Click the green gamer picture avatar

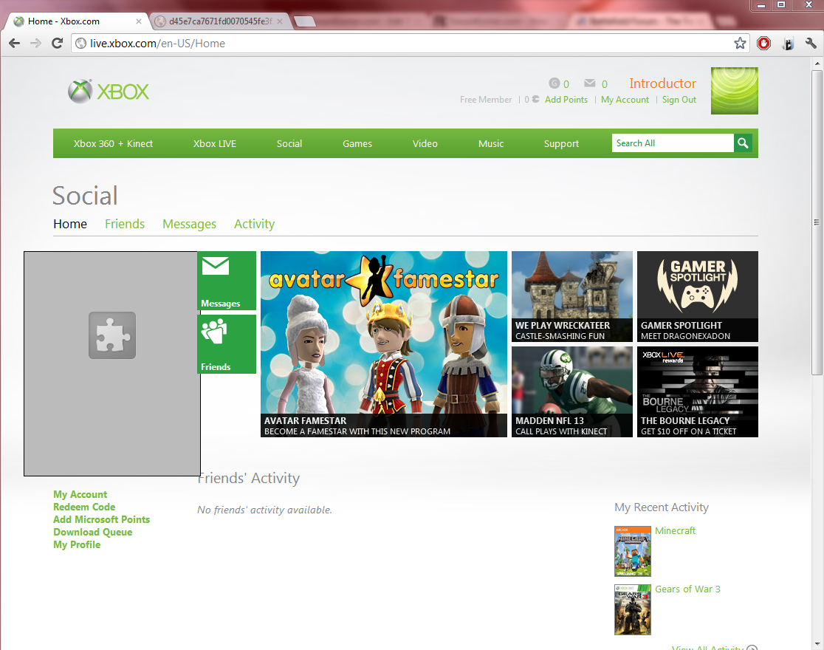point(734,90)
